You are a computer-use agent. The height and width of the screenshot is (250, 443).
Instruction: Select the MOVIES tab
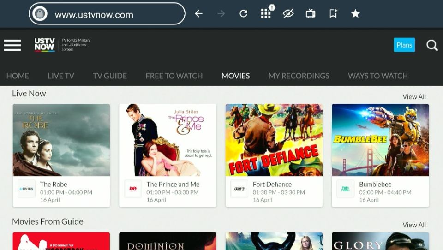tap(236, 76)
